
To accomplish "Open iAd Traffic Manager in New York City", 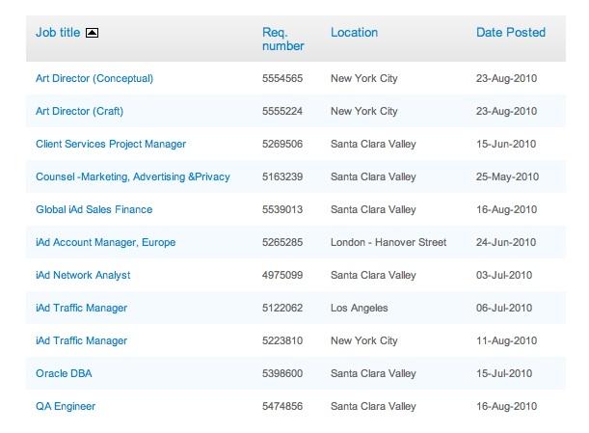I will tap(82, 340).
